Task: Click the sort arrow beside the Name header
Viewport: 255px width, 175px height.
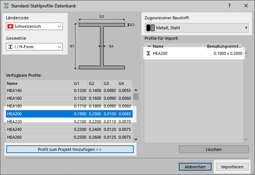Action: tap(149, 46)
